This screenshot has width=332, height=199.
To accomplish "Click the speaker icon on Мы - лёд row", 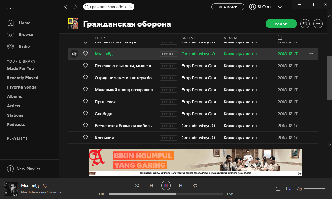I will pyautogui.click(x=74, y=54).
